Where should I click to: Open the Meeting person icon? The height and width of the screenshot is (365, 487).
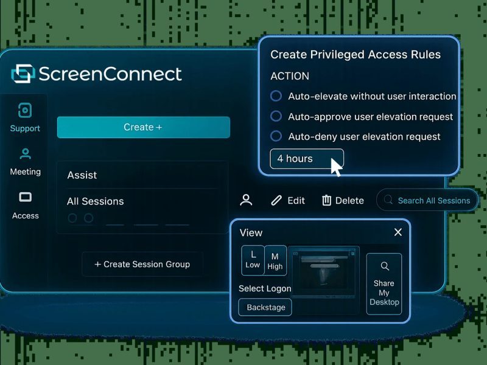click(x=25, y=154)
